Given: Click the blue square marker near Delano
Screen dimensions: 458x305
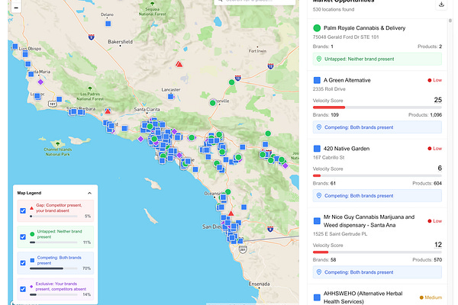Looking at the screenshot, I should [108, 24].
